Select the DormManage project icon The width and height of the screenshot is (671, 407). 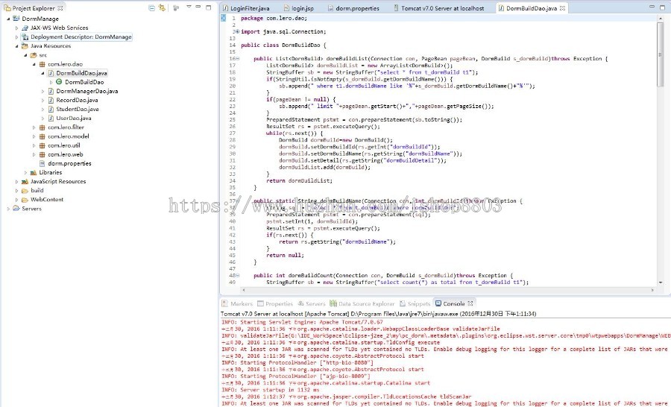coord(16,19)
